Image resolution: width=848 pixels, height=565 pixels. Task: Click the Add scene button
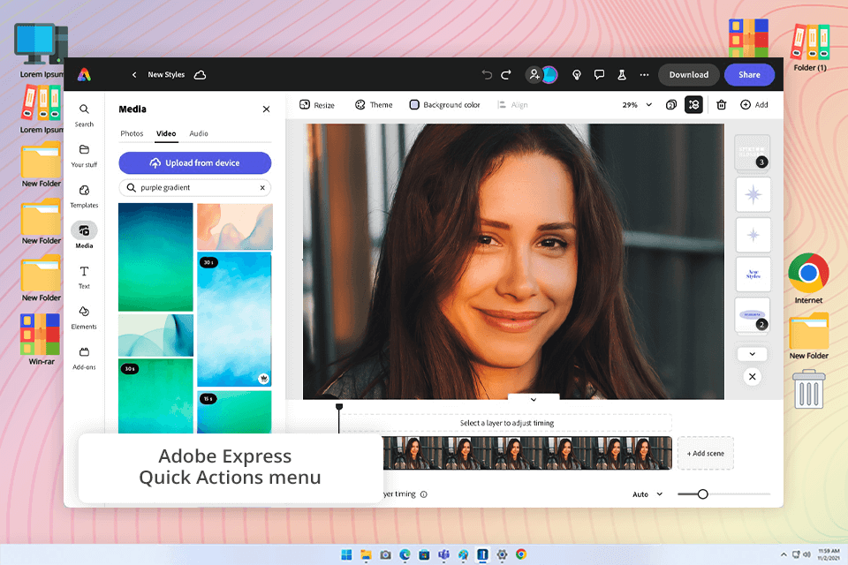coord(705,453)
